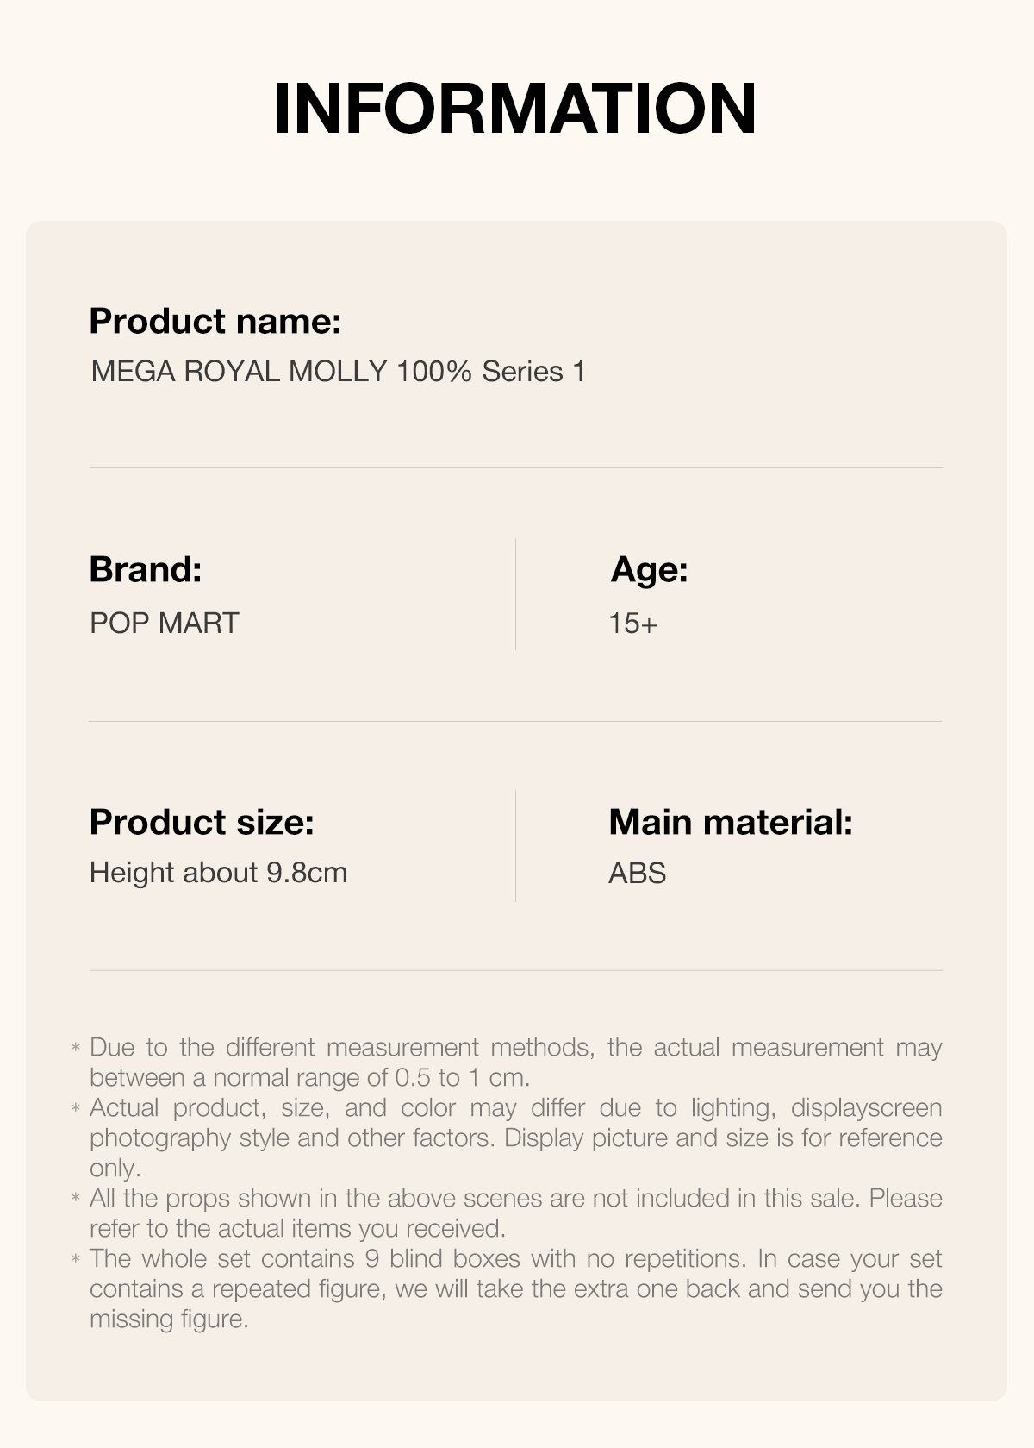This screenshot has height=1448, width=1034.
Task: Click the 9 blind boxes set note
Action: pyautogui.click(x=515, y=1288)
